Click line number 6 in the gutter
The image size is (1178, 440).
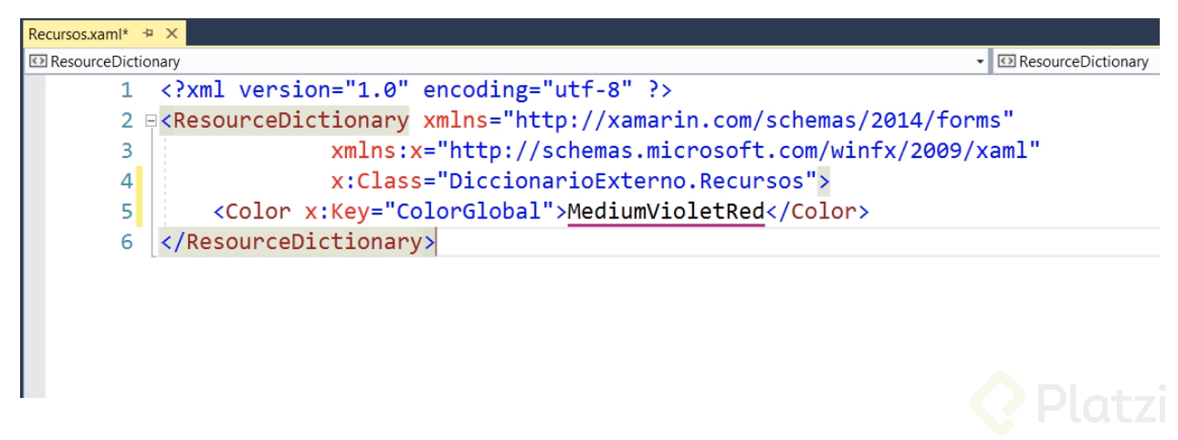(x=126, y=242)
